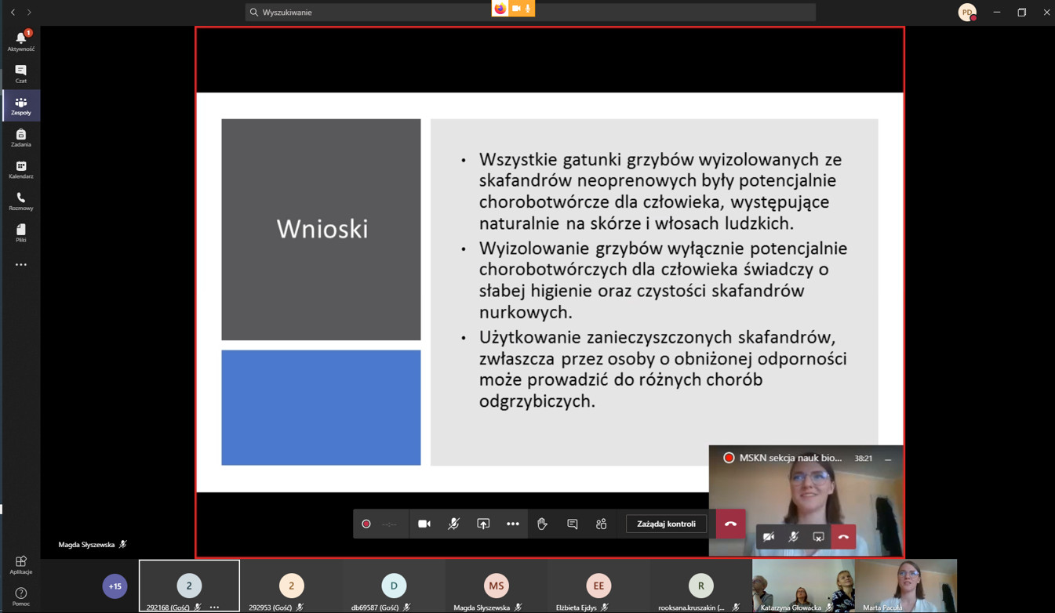Image resolution: width=1055 pixels, height=613 pixels.
Task: Stop sharing in the mini call window
Action: [819, 537]
